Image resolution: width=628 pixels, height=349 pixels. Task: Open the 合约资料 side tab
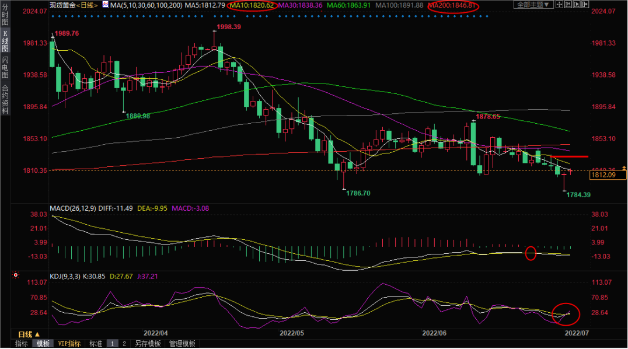tap(5, 99)
